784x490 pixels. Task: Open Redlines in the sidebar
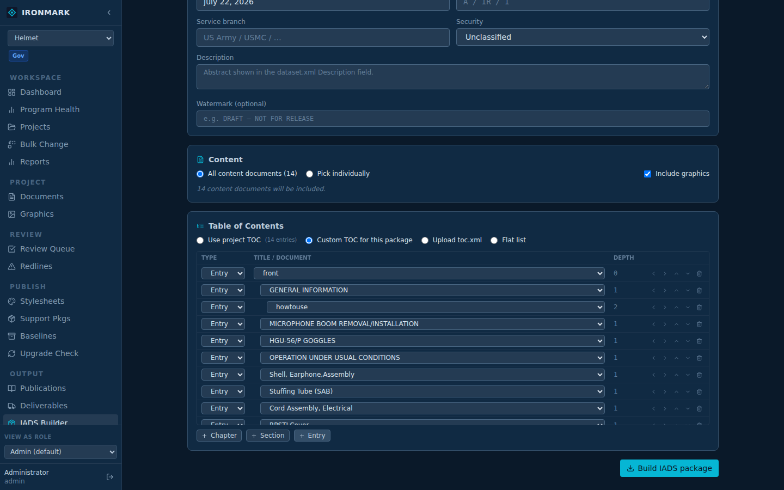tap(60, 266)
